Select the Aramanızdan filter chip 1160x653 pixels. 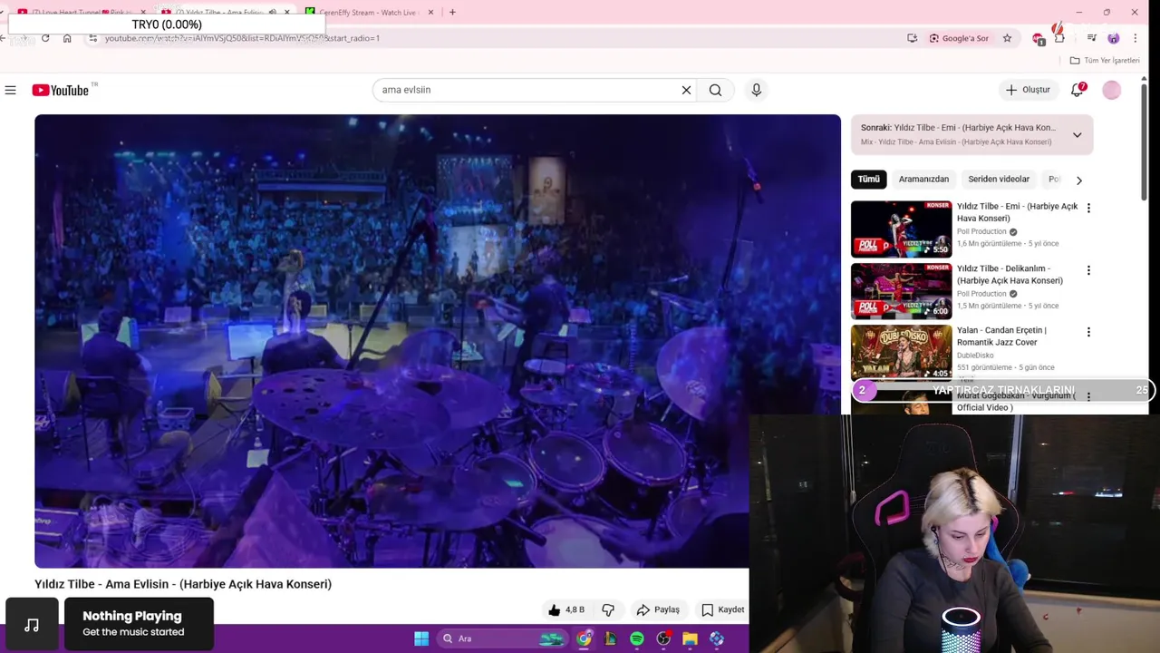[923, 179]
